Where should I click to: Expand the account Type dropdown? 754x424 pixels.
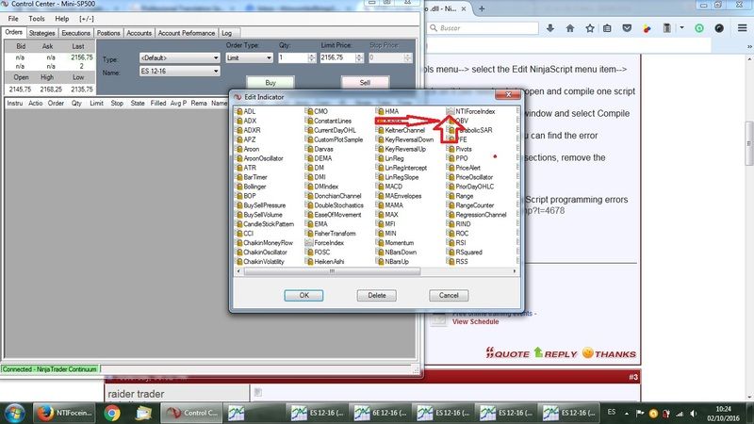pos(179,58)
